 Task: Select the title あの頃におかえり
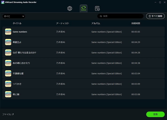click(x=21, y=63)
